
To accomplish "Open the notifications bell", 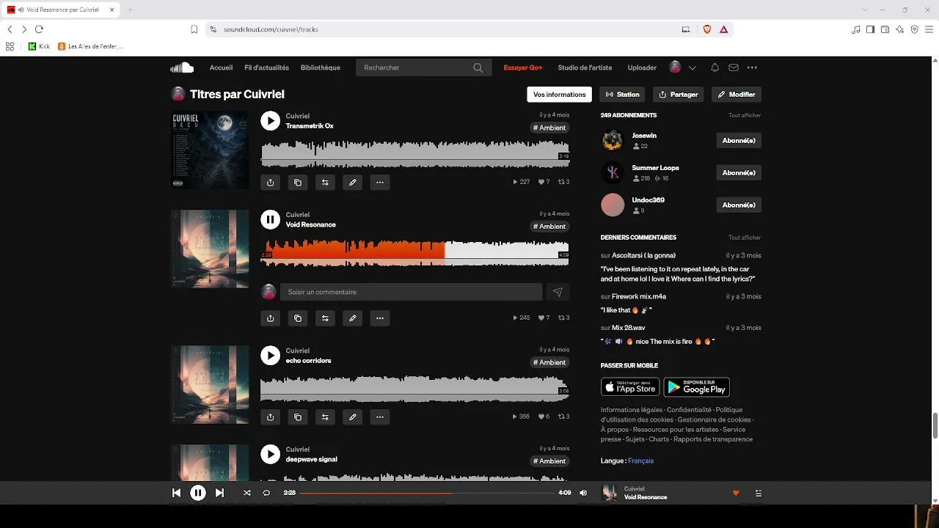I will (x=715, y=67).
